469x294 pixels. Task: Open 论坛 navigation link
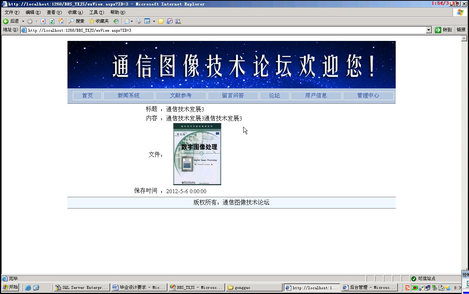coord(274,96)
